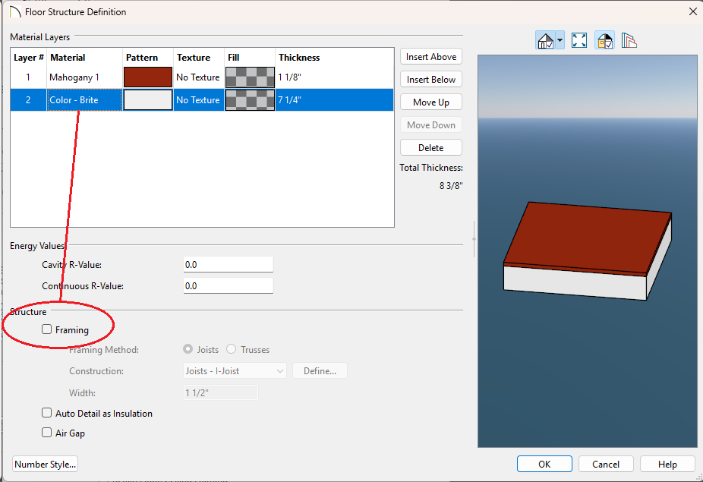The height and width of the screenshot is (482, 703).
Task: Click the Thickness column header
Action: [x=299, y=58]
